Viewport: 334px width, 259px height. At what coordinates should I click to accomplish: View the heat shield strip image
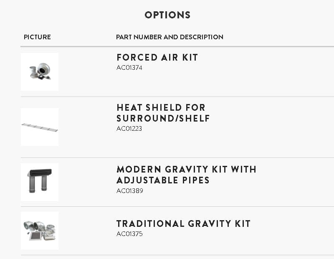pyautogui.click(x=40, y=127)
